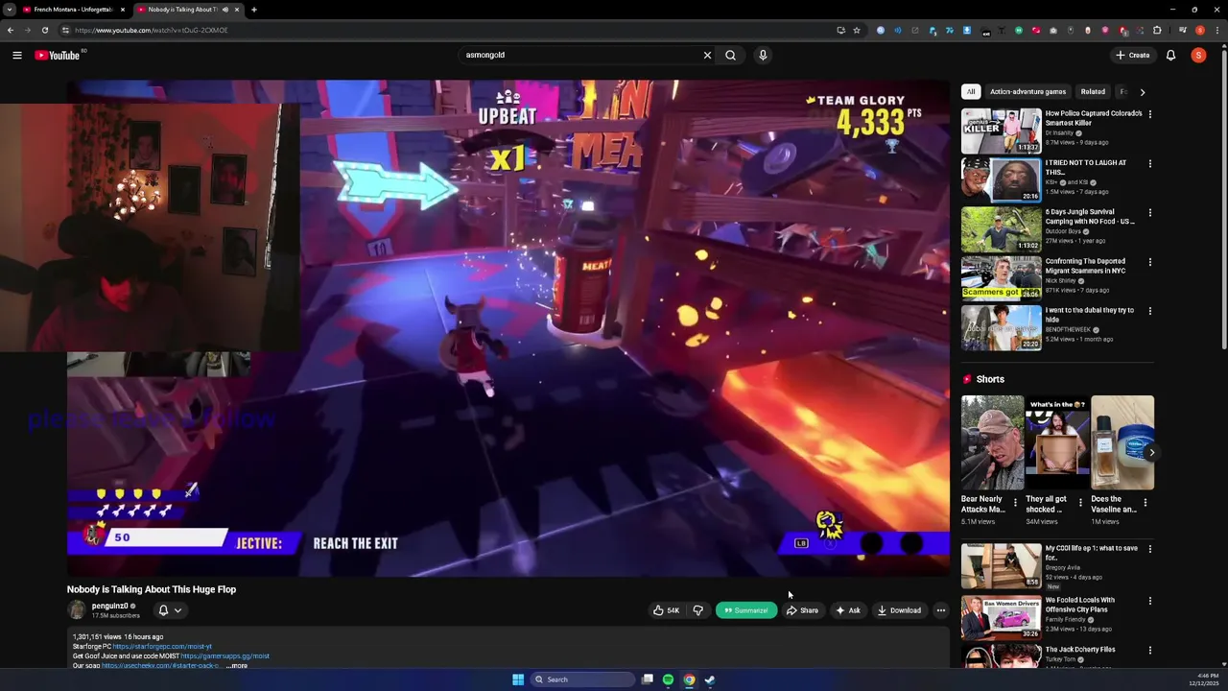Select Action-adventure games filter chip
Image resolution: width=1228 pixels, height=691 pixels.
(x=1027, y=92)
